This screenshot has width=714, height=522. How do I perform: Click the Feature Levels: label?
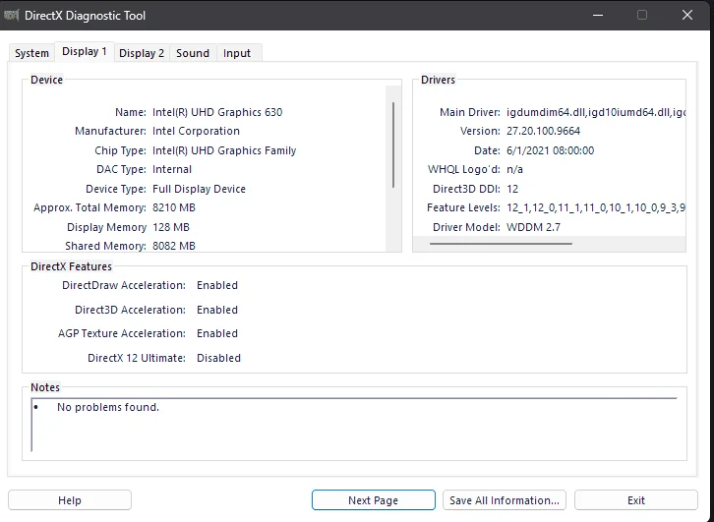click(463, 207)
